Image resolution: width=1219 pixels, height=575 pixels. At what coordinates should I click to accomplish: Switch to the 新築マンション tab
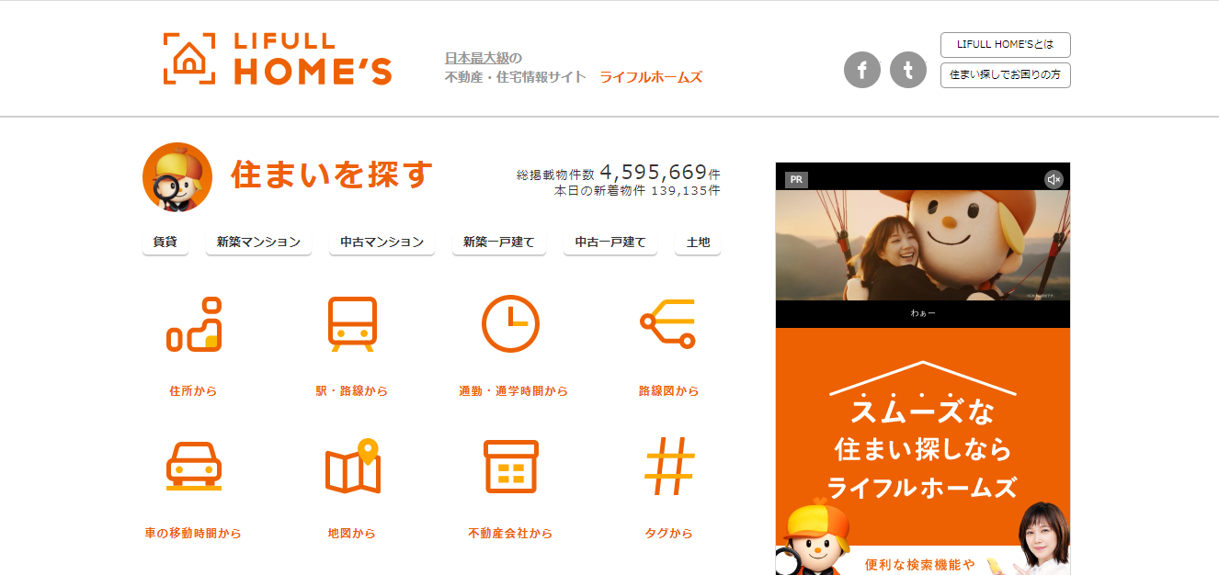[258, 242]
